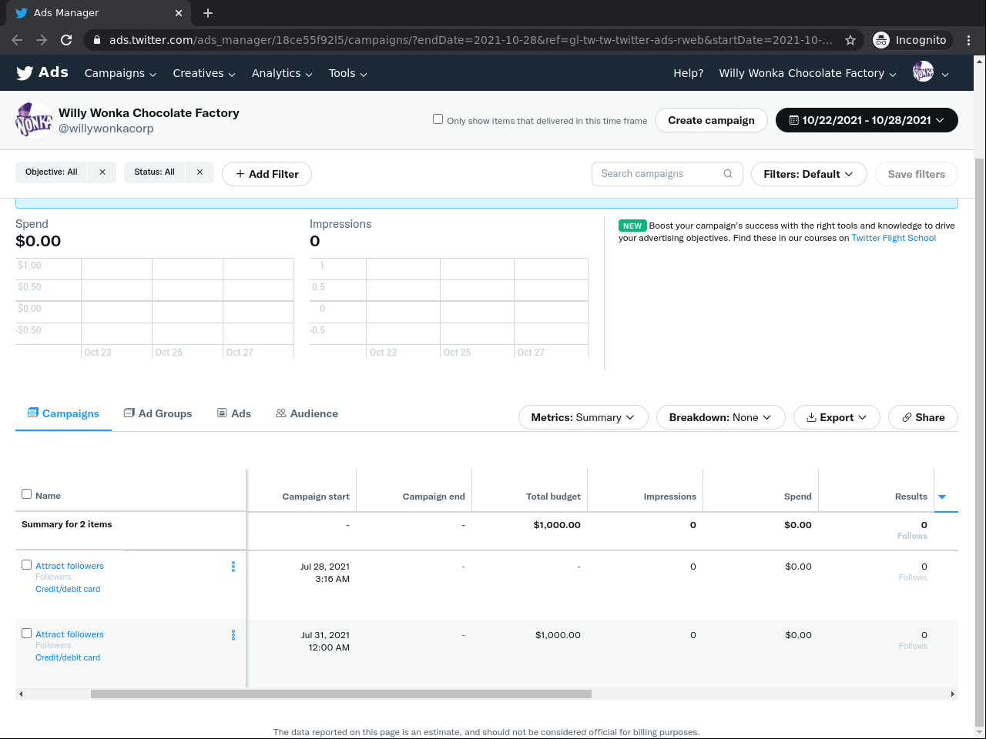986x739 pixels.
Task: Click the site lock icon in address bar
Action: (x=96, y=40)
